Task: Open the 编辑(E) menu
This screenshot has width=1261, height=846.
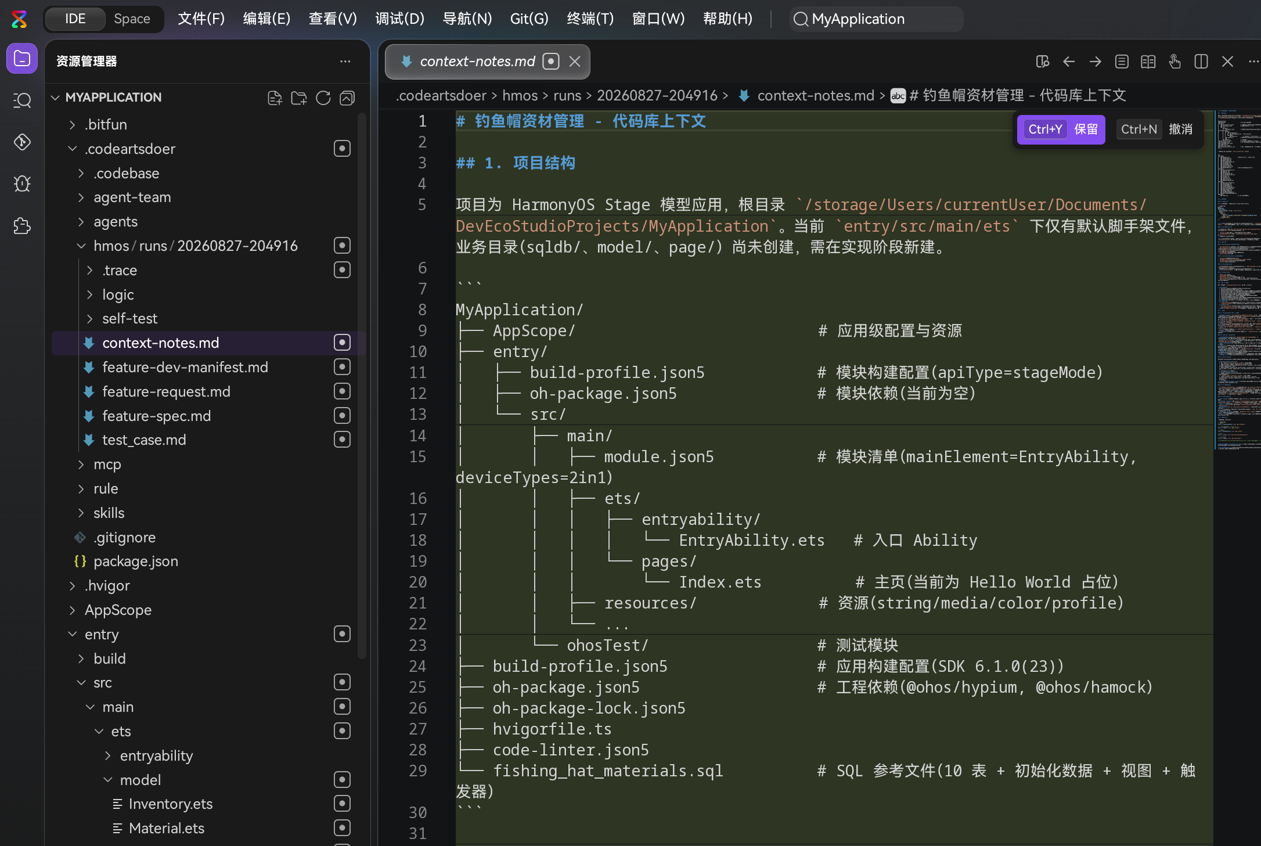Action: 266,19
